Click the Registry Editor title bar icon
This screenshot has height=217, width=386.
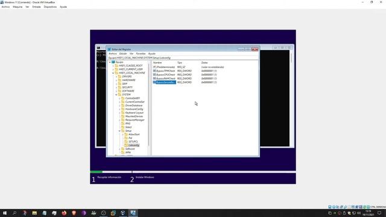tap(109, 49)
